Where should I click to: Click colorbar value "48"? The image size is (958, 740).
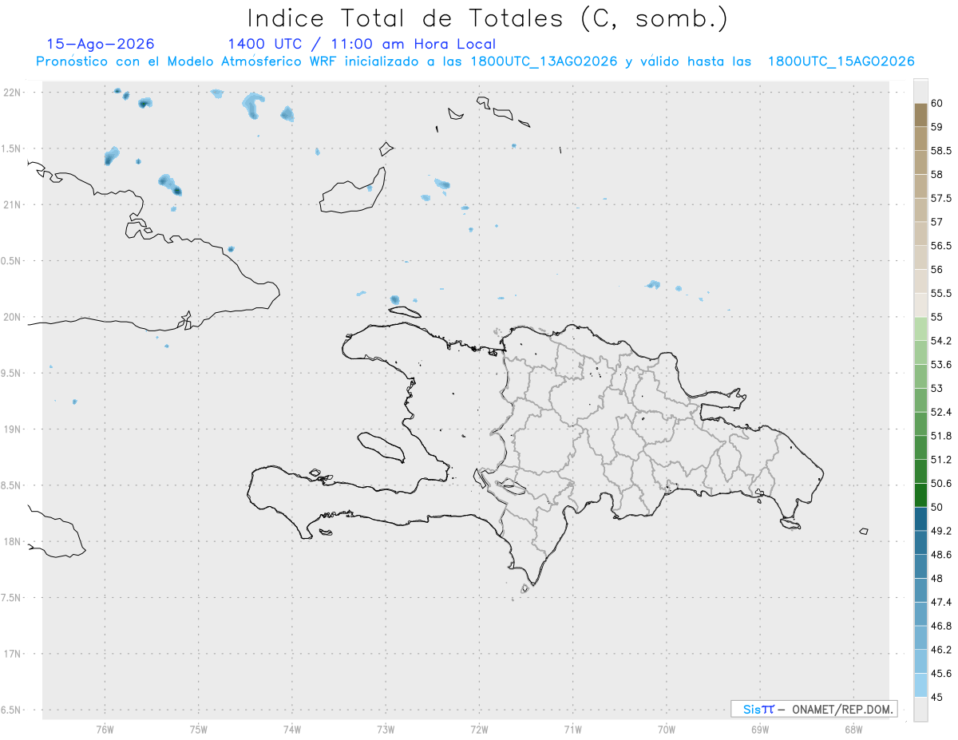coord(936,579)
